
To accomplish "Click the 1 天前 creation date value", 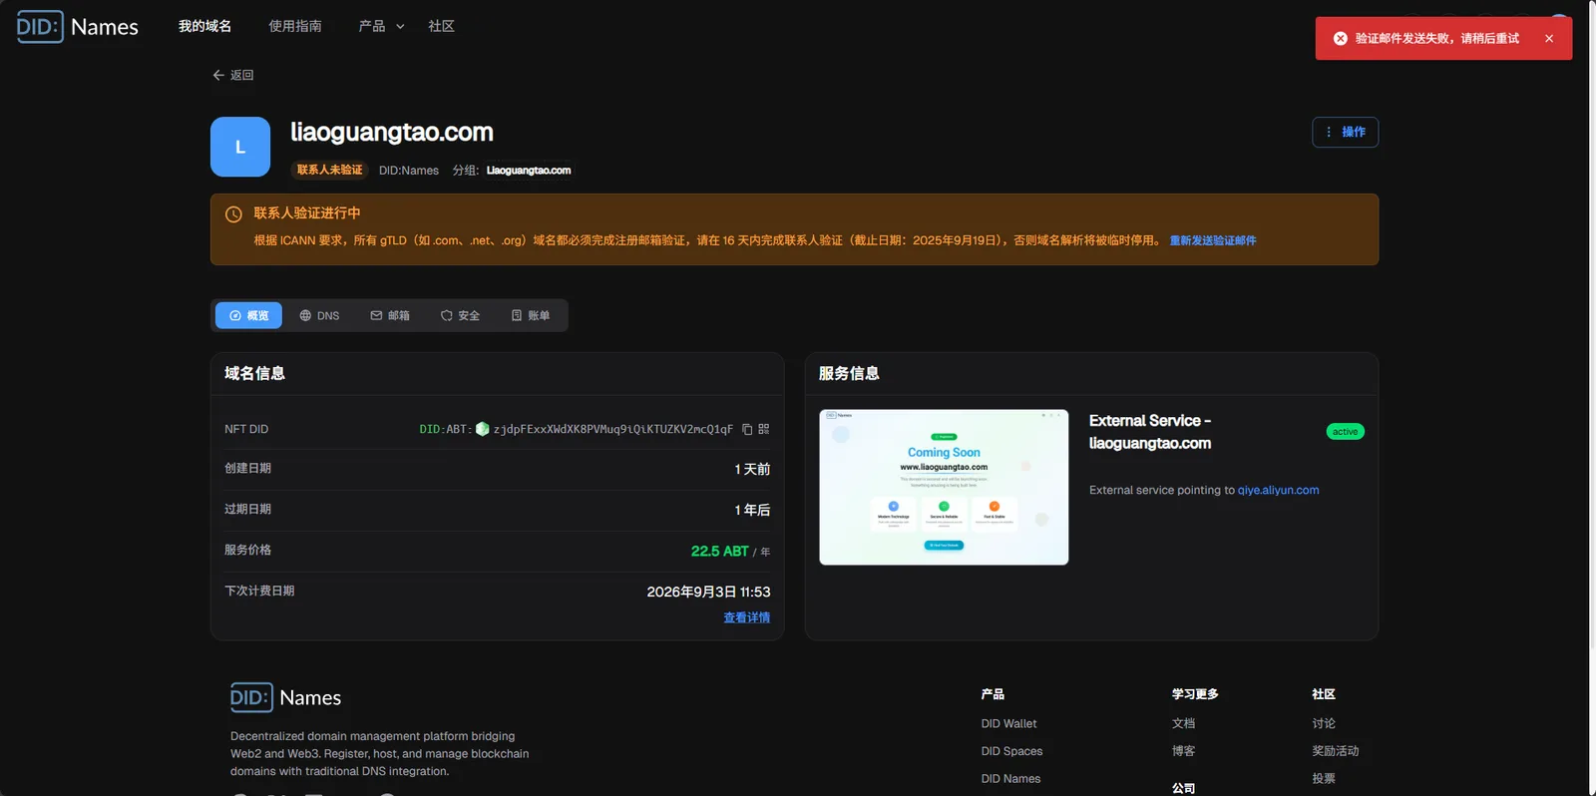I will (752, 469).
